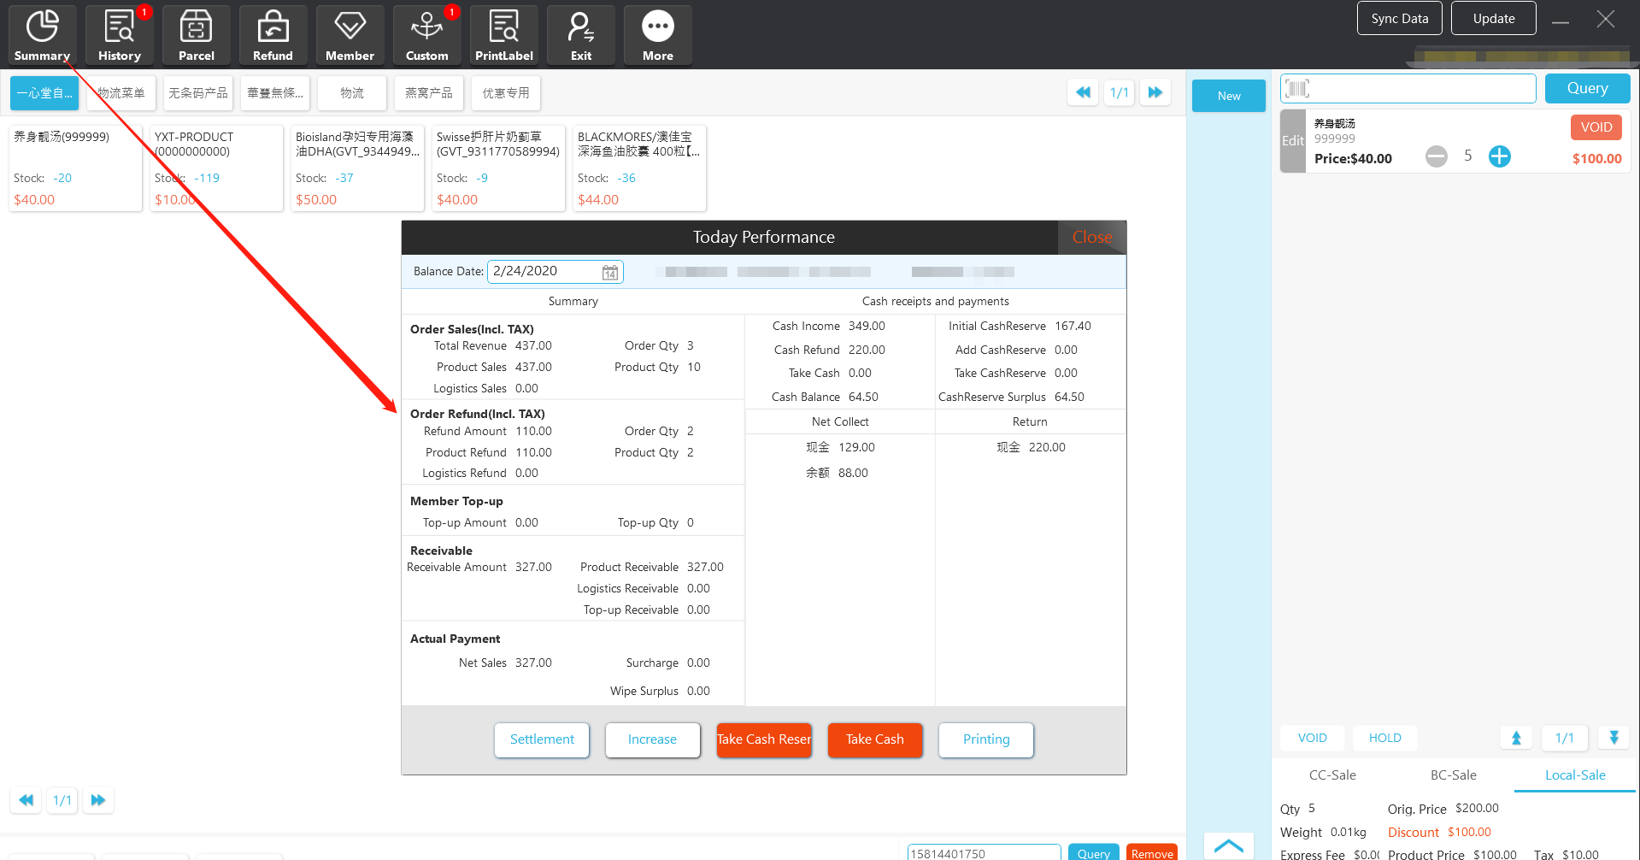Close the Today Performance dialog

pos(1091,238)
